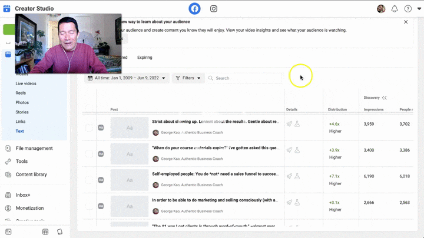Viewport: 424px width, 238px height.
Task: Click the +7.1x distribution value
Action: [x=334, y=176]
